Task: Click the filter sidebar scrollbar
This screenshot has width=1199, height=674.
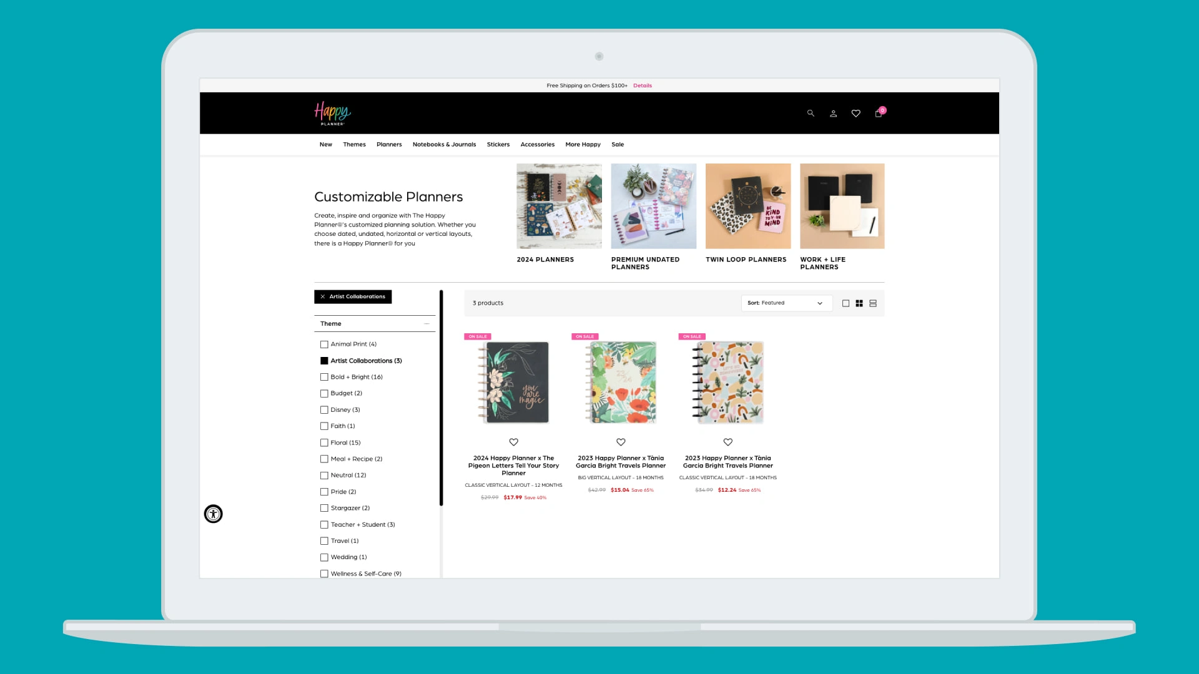Action: pyautogui.click(x=441, y=398)
